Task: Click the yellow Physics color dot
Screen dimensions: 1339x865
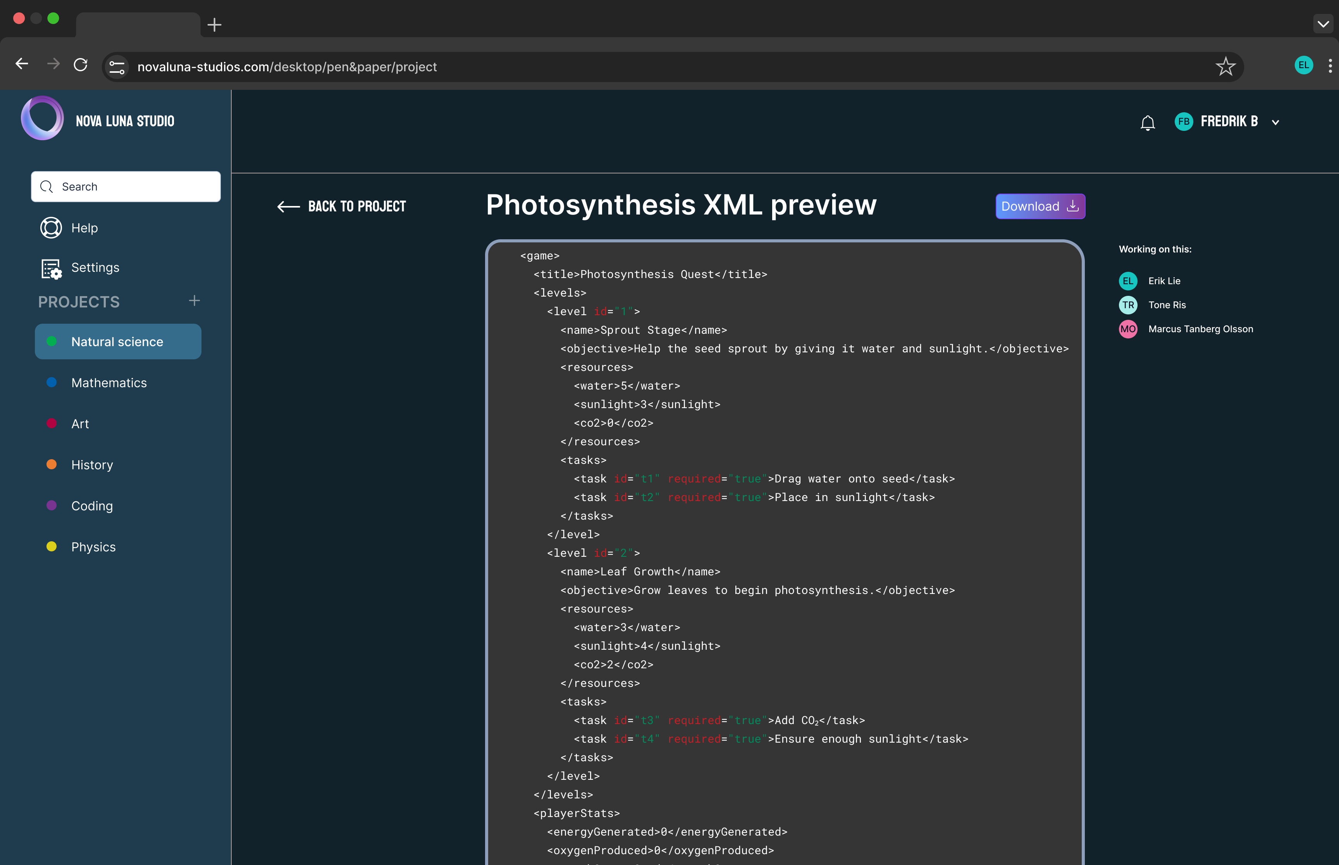Action: 52,546
